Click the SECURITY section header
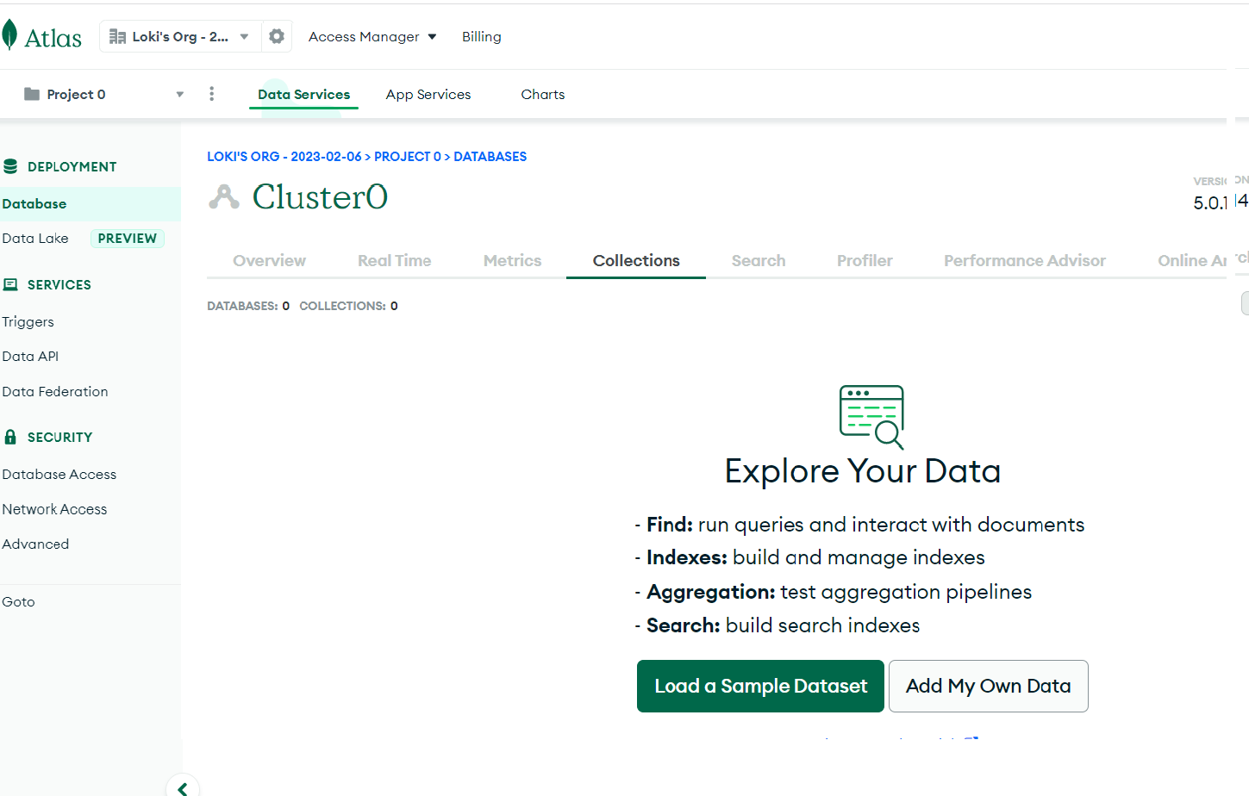 pos(60,438)
